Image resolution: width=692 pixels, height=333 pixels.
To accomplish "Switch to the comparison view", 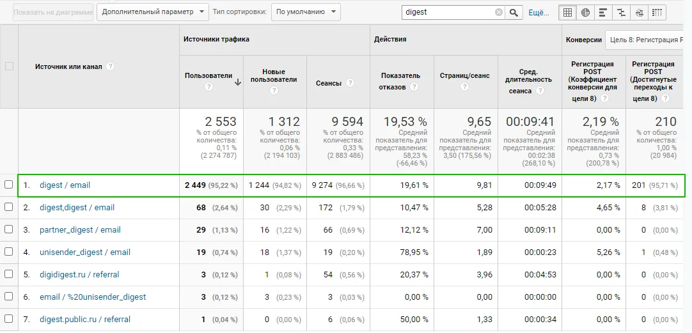I will 621,12.
